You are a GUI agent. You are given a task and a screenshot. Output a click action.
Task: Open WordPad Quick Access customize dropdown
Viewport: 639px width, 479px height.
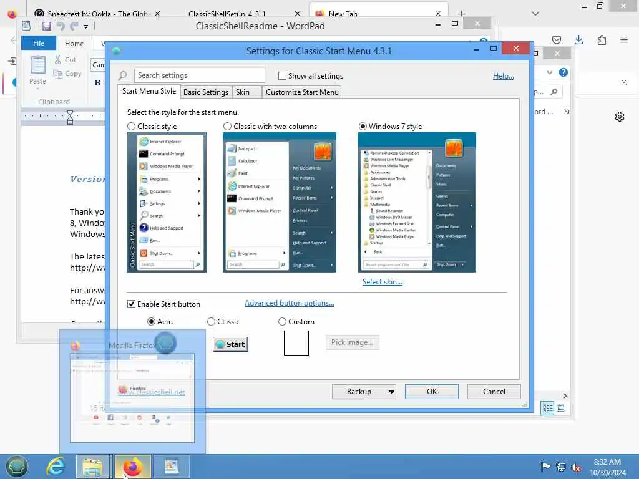point(85,27)
